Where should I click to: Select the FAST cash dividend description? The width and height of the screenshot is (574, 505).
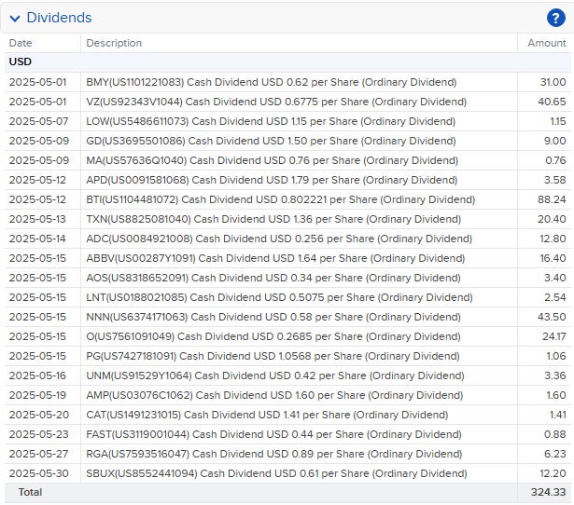click(x=273, y=434)
